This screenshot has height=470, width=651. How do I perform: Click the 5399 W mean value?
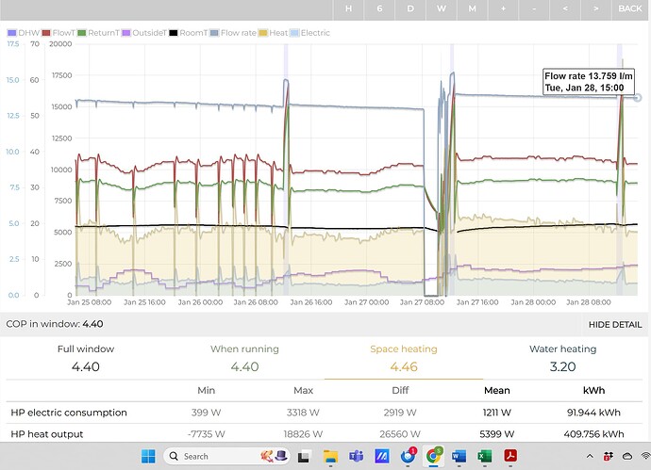[497, 434]
